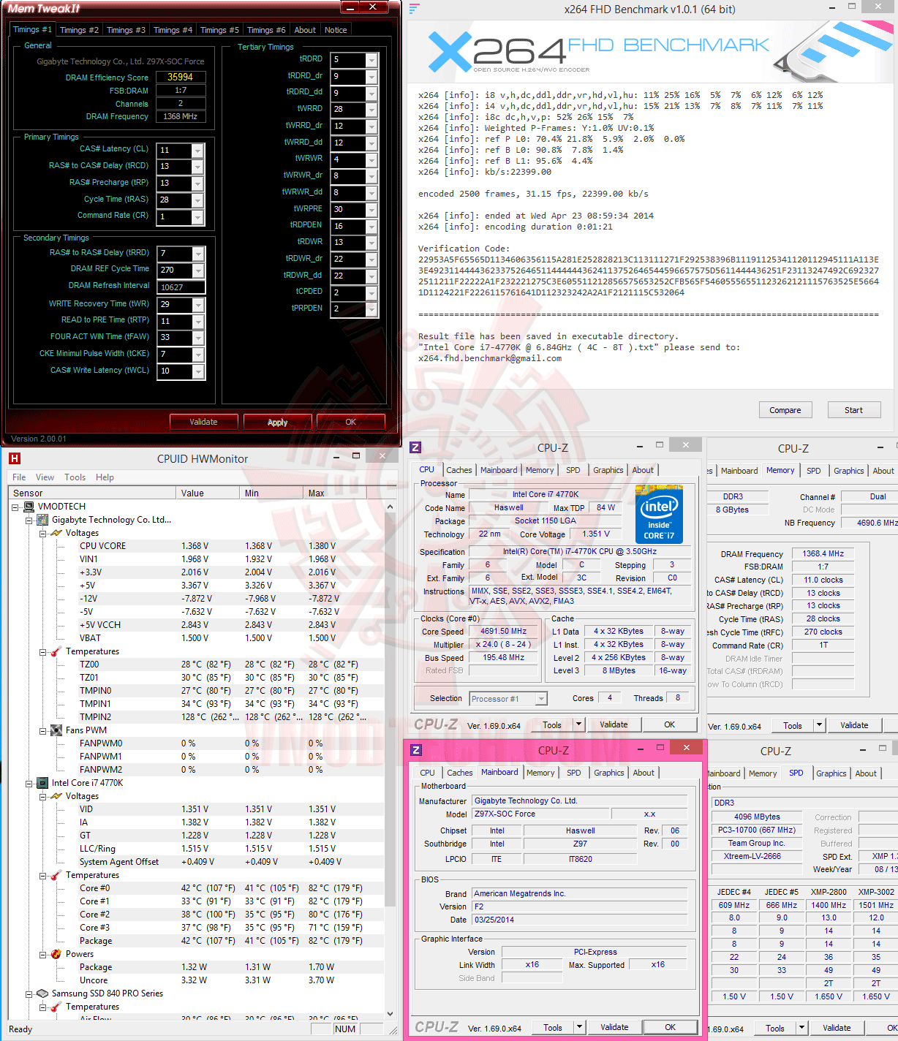898x1041 pixels.
Task: Open the Help menu in HWMonitor
Action: pos(105,477)
